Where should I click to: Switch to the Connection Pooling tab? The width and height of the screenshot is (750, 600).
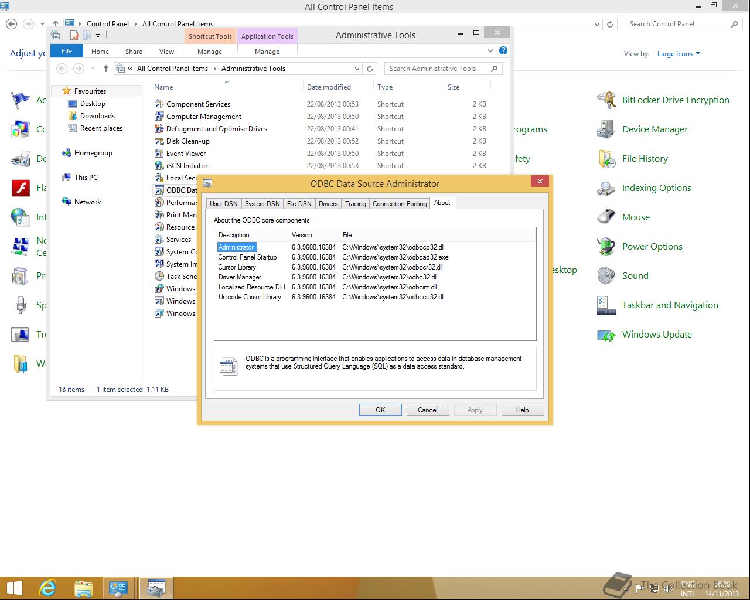[x=400, y=204]
